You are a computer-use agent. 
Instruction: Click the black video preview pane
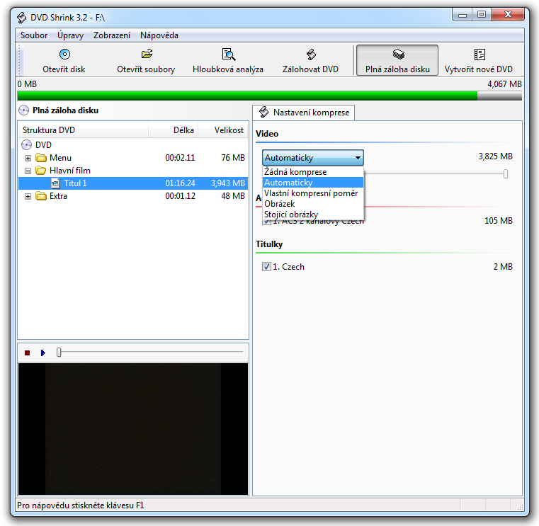pos(133,429)
